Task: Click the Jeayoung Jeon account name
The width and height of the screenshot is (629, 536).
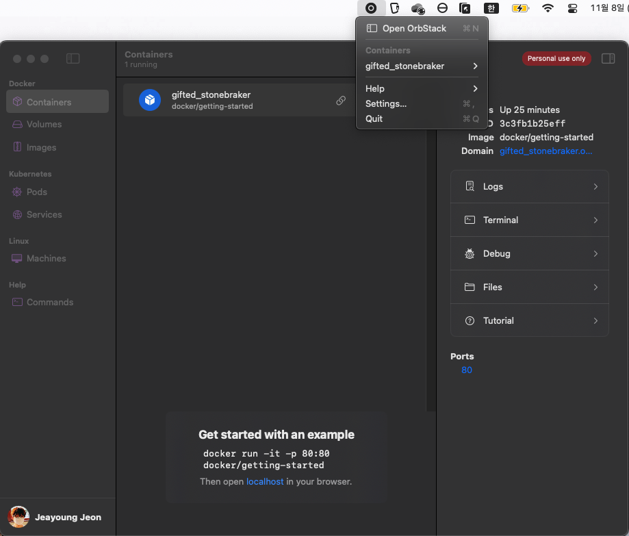Action: pos(68,517)
